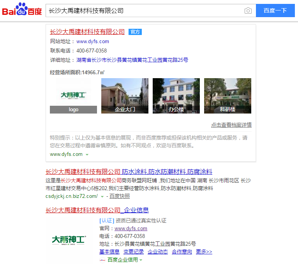Image resolution: width=298 pixels, height=264 pixels.
Task: Open 百度快照 cached page link
Action: 120,196
